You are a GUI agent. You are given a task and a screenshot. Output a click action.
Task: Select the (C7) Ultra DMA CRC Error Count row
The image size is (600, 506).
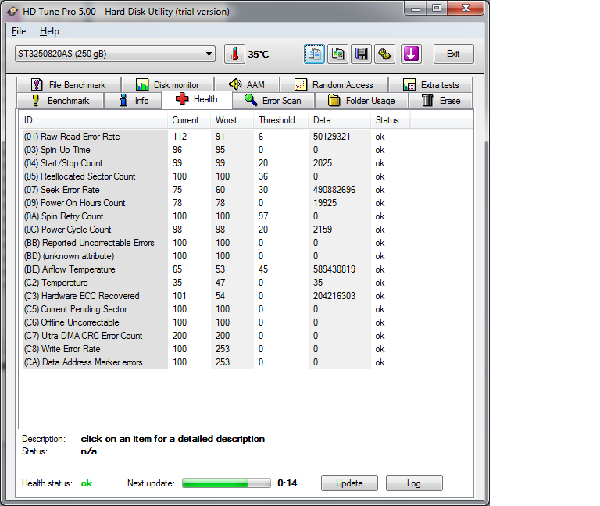[x=216, y=336]
